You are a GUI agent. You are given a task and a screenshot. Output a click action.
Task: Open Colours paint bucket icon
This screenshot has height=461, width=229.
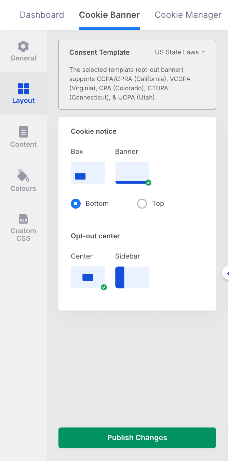pos(23,175)
